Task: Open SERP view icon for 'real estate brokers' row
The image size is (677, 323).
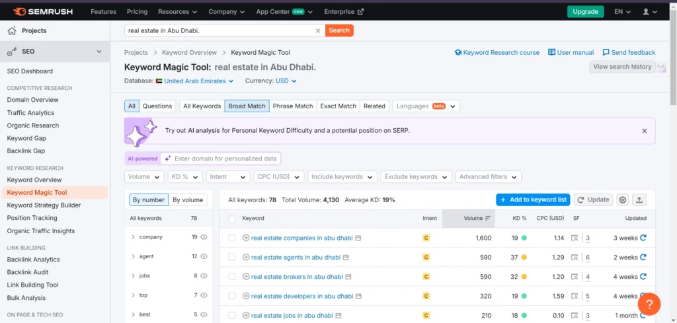Action: pos(575,277)
